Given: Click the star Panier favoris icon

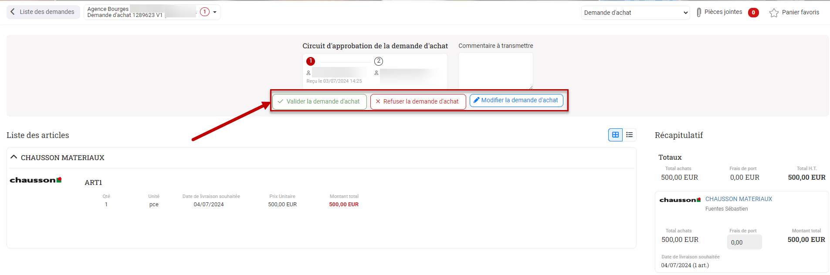Looking at the screenshot, I should click(x=774, y=13).
